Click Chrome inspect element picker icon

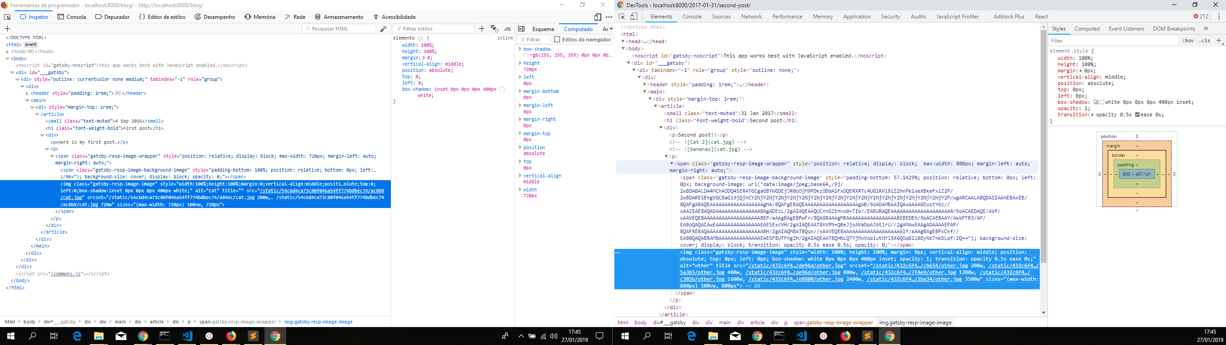[622, 17]
